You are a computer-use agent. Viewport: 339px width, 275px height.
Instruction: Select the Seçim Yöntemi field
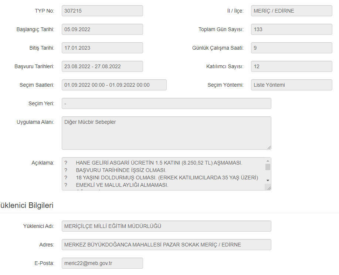[291, 85]
